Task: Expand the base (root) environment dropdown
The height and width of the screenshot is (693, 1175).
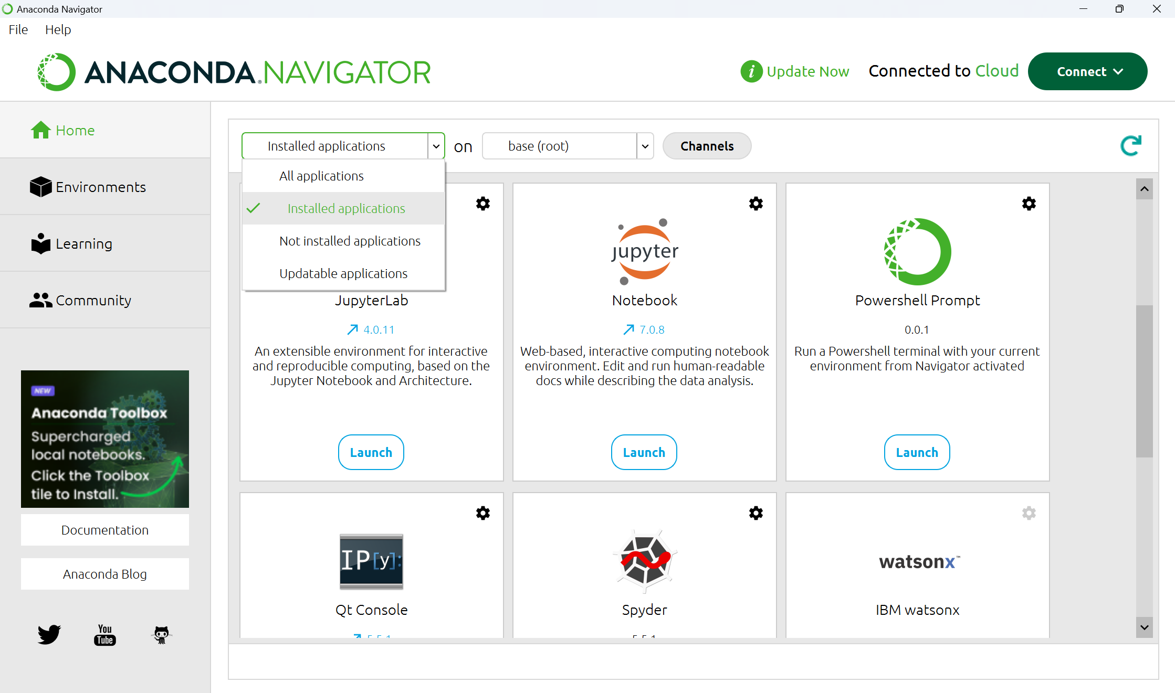Action: (645, 146)
